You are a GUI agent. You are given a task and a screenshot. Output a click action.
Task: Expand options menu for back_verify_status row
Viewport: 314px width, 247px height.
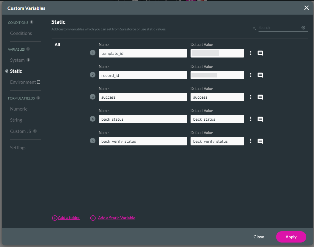(251, 141)
